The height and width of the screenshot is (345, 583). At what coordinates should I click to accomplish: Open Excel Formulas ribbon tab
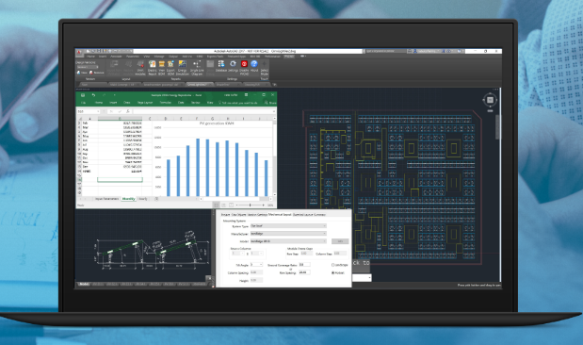[165, 103]
